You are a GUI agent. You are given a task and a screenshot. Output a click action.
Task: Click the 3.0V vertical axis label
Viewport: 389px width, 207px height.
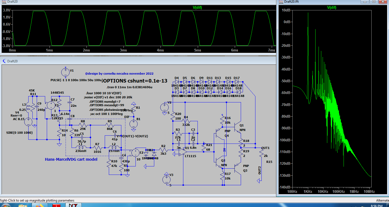pyautogui.click(x=7, y=10)
